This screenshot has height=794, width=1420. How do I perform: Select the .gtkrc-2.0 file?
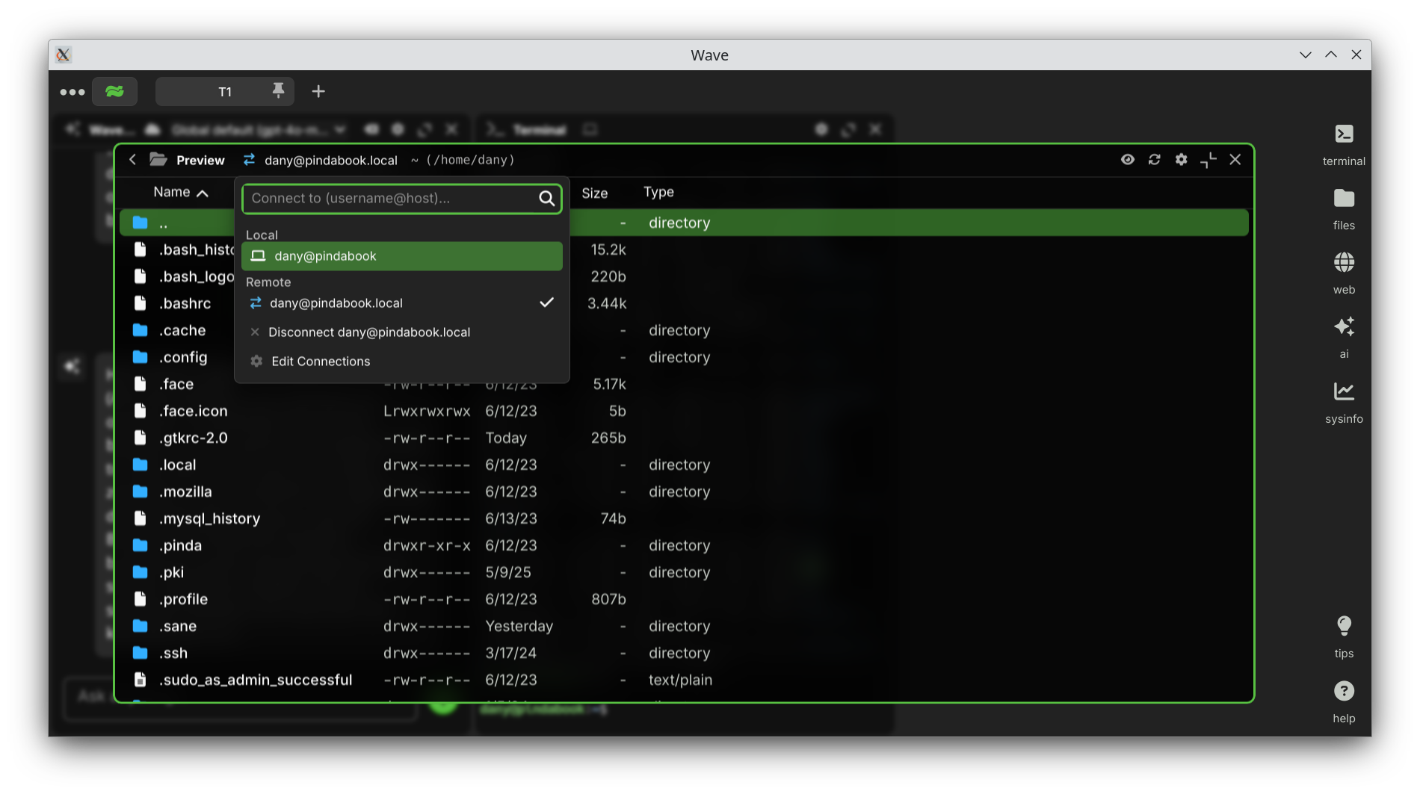point(193,438)
